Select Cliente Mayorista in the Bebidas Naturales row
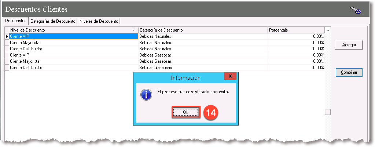 tap(74, 43)
